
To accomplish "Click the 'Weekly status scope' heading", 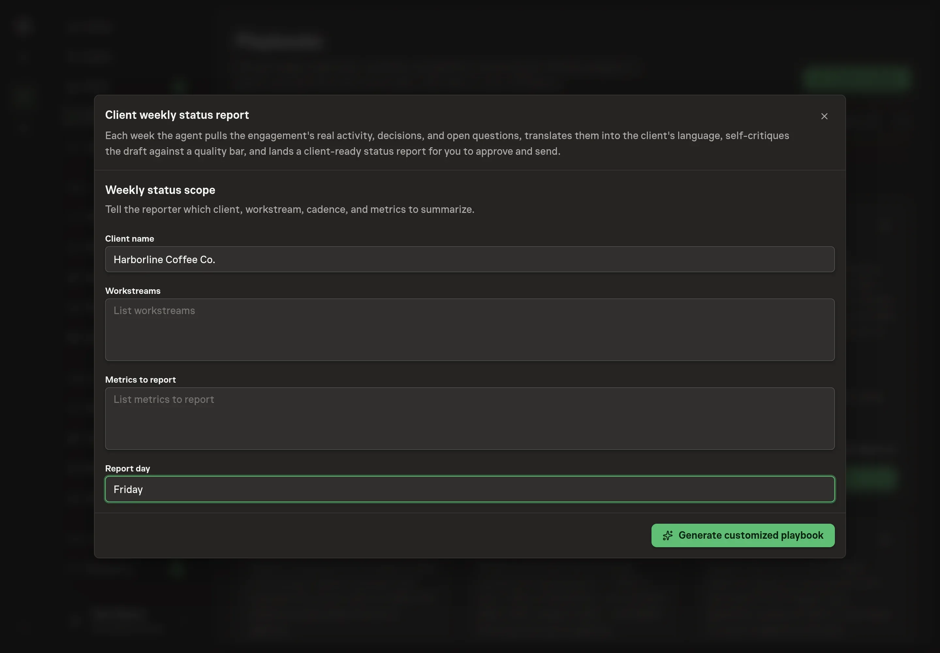I will (x=160, y=190).
